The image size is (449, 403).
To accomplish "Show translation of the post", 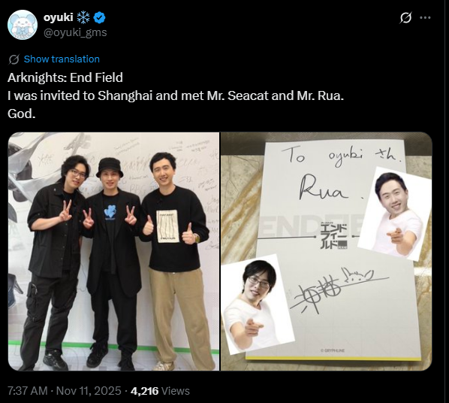I will [62, 59].
